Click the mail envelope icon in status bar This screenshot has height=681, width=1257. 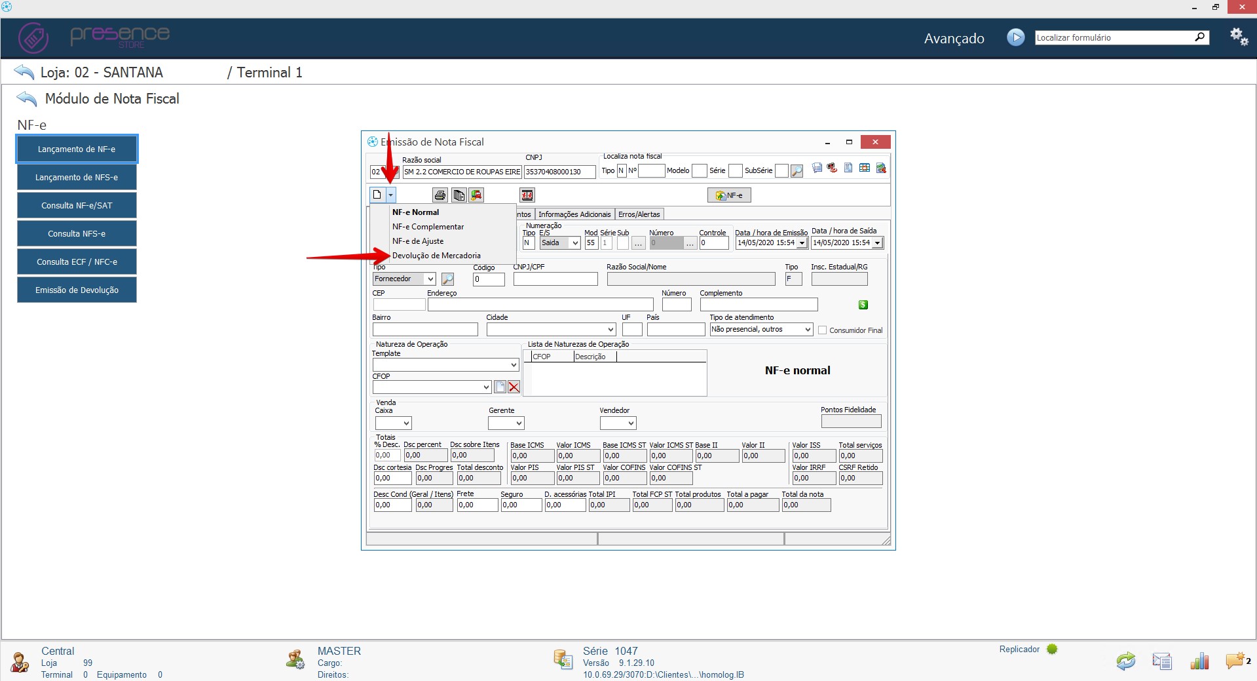1162,661
